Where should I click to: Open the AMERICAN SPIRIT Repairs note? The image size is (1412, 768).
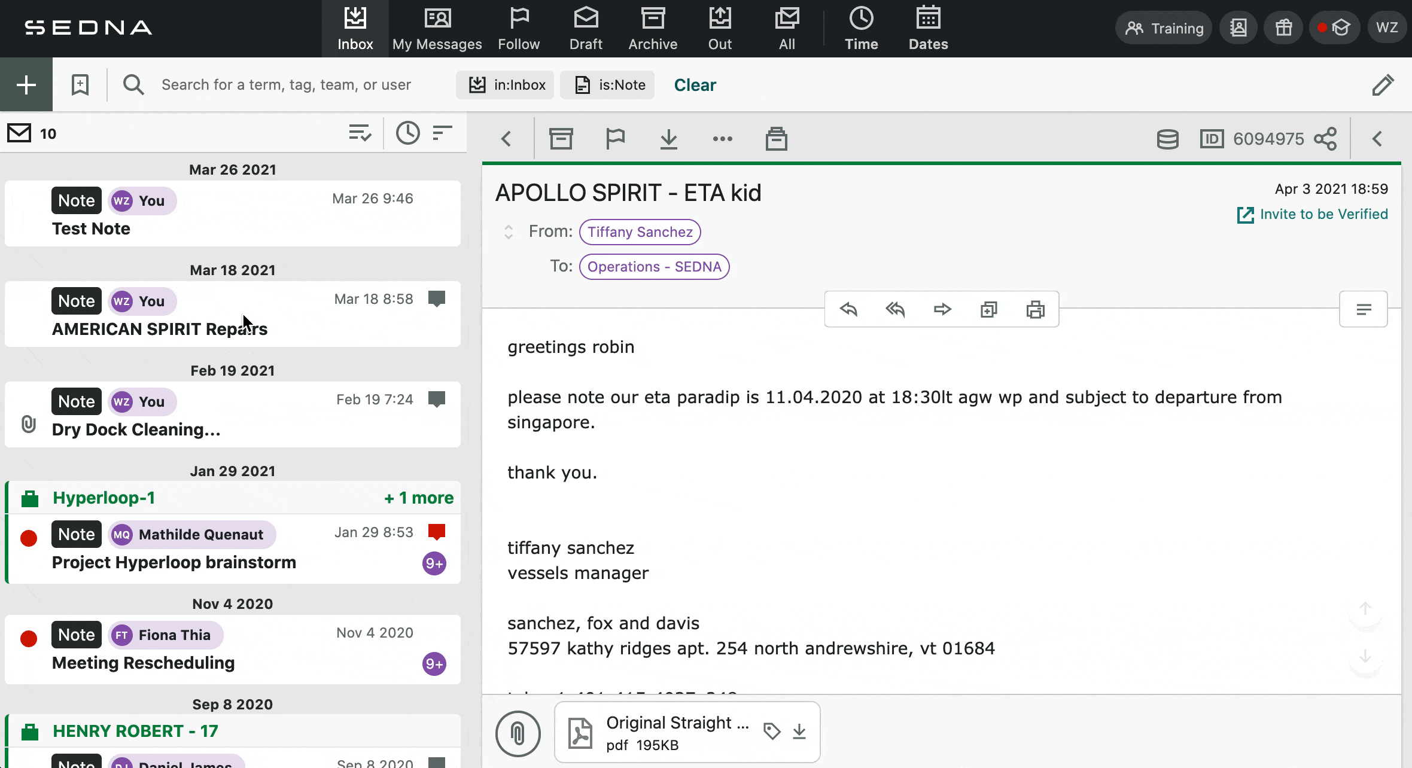[233, 314]
